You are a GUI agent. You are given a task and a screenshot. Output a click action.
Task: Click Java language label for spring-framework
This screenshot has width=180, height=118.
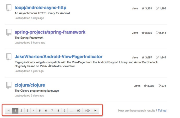[135, 33]
